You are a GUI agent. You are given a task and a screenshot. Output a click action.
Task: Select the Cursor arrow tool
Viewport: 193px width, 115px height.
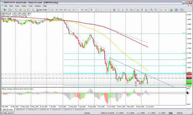(92, 10)
